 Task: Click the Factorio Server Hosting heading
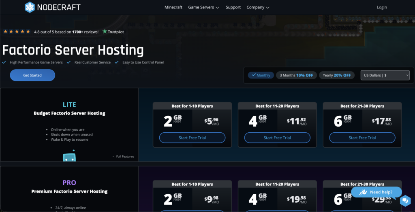73,50
